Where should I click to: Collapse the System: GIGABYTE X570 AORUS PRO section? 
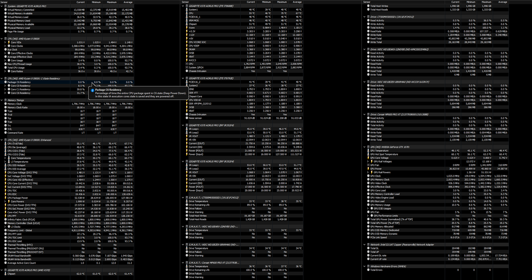[2, 6]
